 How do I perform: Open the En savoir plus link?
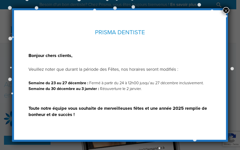point(183,4)
